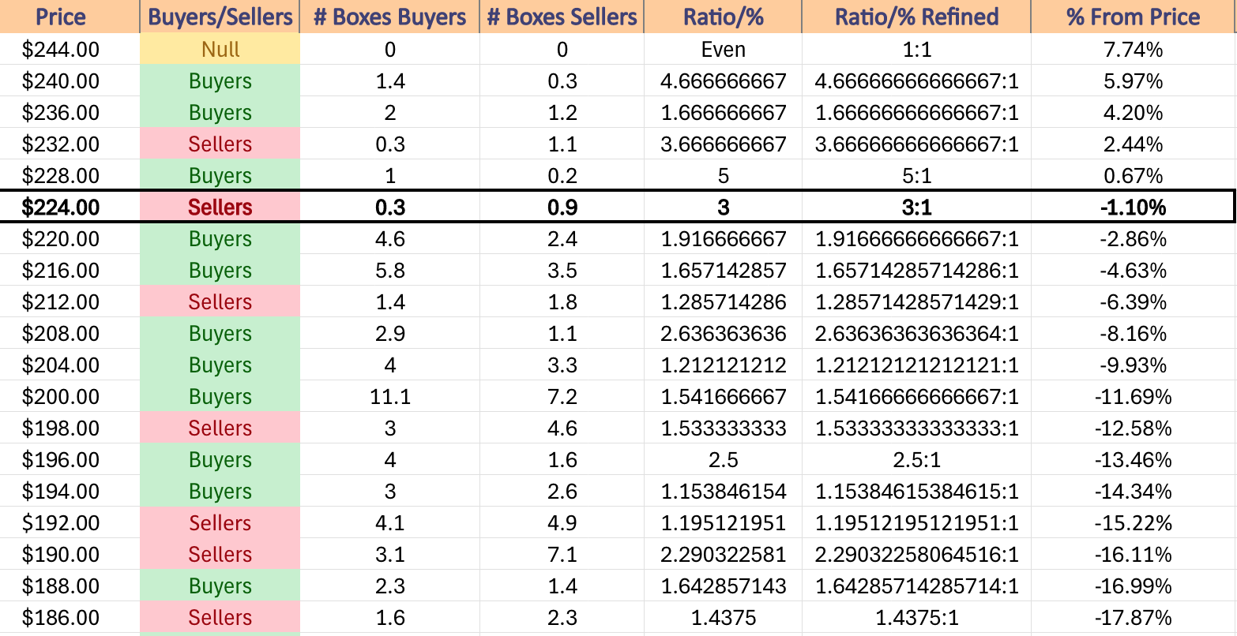
Task: Select the 2.5:1 refined ratio cell
Action: pyautogui.click(x=916, y=460)
